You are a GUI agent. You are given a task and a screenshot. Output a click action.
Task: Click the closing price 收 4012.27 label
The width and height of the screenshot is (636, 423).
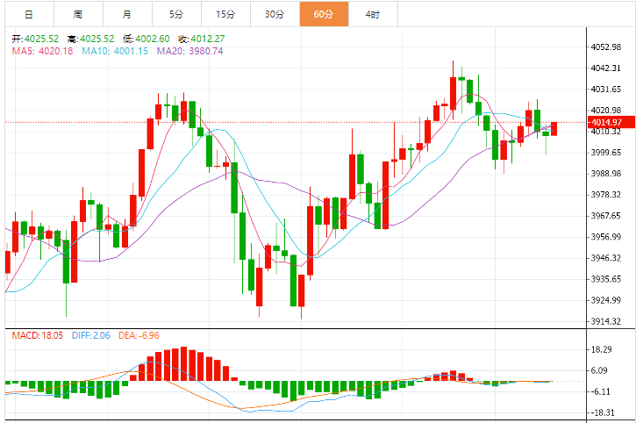click(201, 39)
